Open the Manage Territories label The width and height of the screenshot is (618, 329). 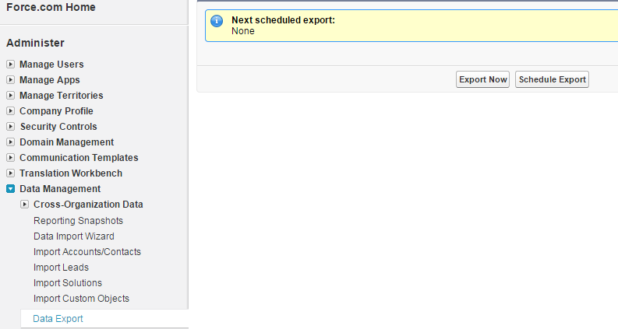pyautogui.click(x=62, y=95)
